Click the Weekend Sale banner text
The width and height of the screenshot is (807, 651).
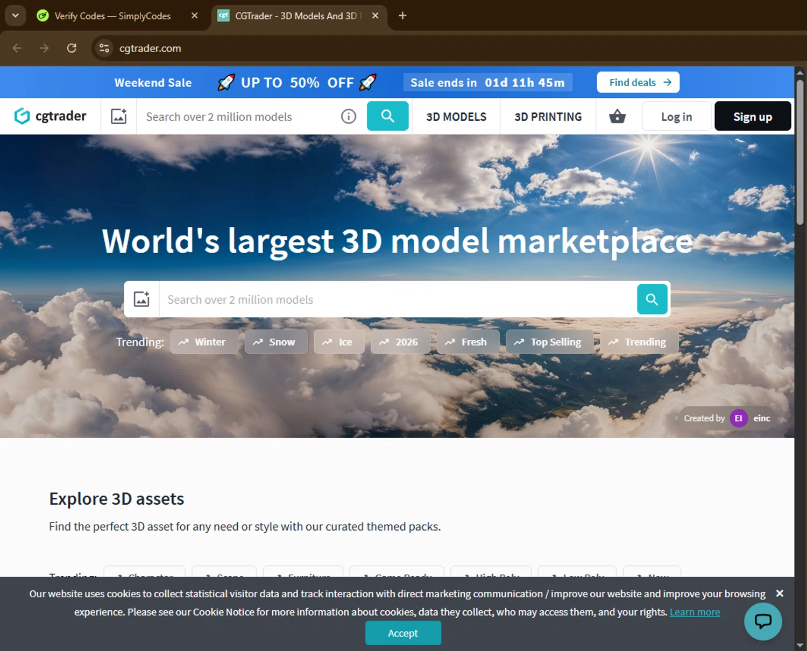153,83
